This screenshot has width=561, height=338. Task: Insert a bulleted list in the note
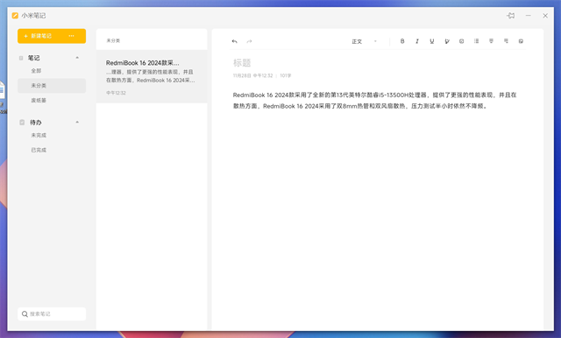click(476, 41)
